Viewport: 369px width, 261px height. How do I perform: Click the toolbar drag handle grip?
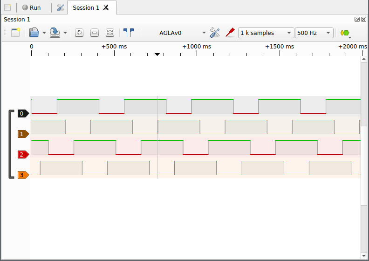(x=5, y=33)
